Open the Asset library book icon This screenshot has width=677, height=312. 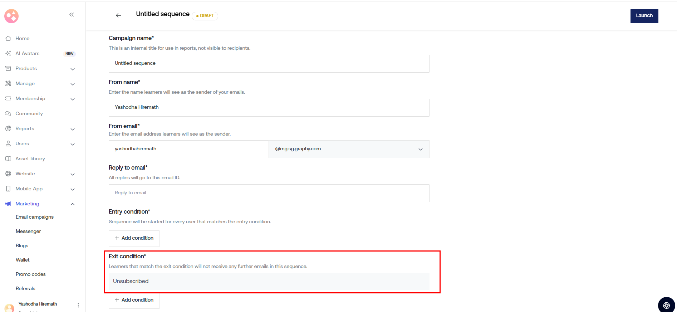[x=8, y=159]
